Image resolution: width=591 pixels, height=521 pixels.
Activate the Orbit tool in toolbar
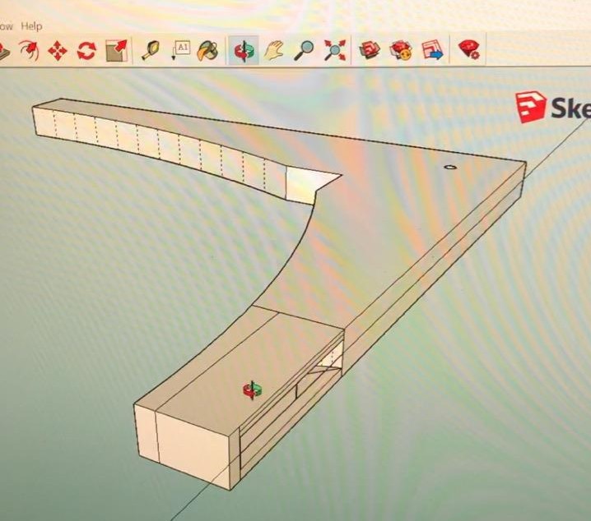tap(244, 51)
